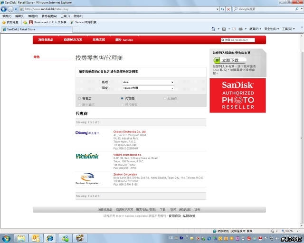Click the Windows Start orb

6,238
